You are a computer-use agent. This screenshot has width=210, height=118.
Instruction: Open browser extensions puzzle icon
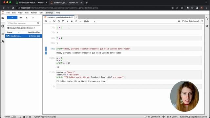(x=188, y=8)
